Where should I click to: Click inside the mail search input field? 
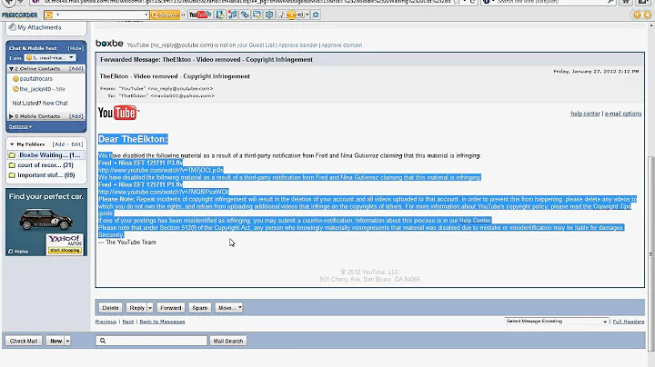151,342
